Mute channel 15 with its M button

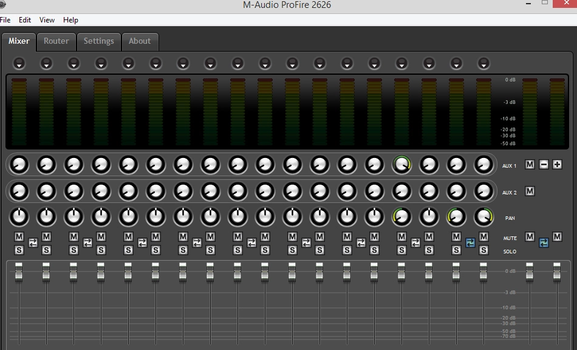[x=401, y=236]
